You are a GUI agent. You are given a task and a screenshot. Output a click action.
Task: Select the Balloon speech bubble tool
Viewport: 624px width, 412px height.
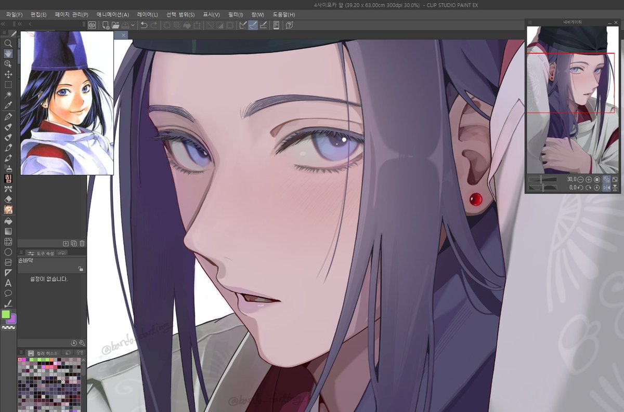8,294
